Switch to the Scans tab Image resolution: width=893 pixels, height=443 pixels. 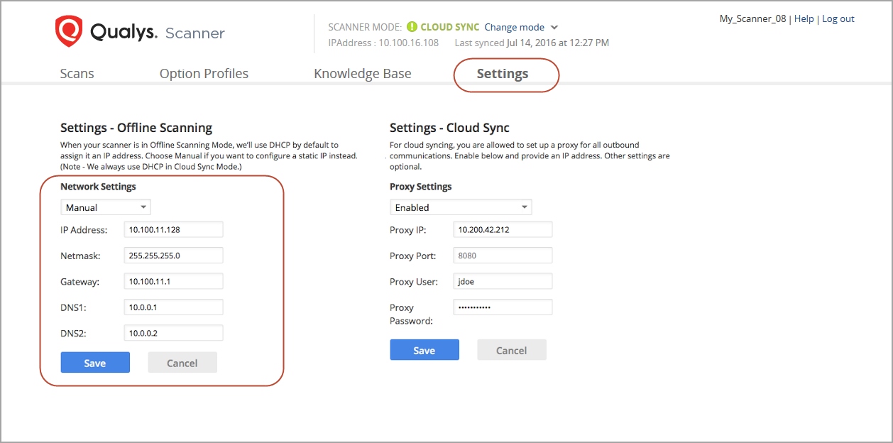[x=77, y=74]
